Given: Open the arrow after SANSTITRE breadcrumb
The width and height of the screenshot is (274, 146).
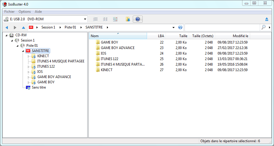Looking at the screenshot, I should coord(107,28).
